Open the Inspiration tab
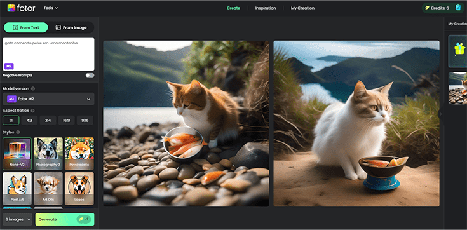467x230 pixels. (x=266, y=8)
